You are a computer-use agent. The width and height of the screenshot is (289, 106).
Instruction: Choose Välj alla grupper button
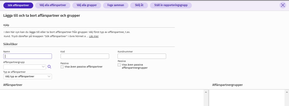pyautogui.click(x=87, y=5)
